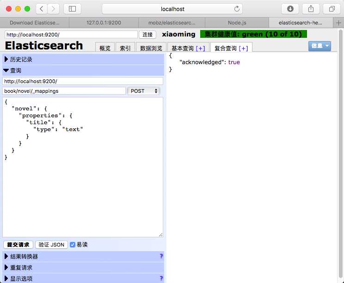Expand the 结果转换器 section
The width and height of the screenshot is (344, 283).
(83, 256)
